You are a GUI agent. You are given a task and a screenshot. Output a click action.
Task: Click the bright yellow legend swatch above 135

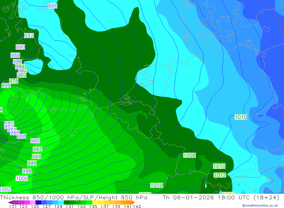click(x=95, y=202)
